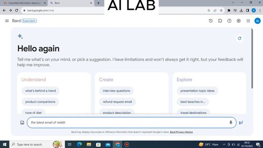263x148 pixels.
Task: Switch to the Important information tab
Action: tap(25, 3)
